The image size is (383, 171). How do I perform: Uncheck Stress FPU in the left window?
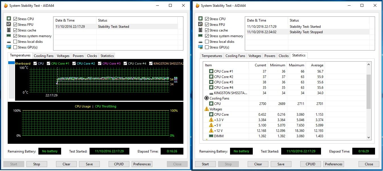pyautogui.click(x=15, y=25)
